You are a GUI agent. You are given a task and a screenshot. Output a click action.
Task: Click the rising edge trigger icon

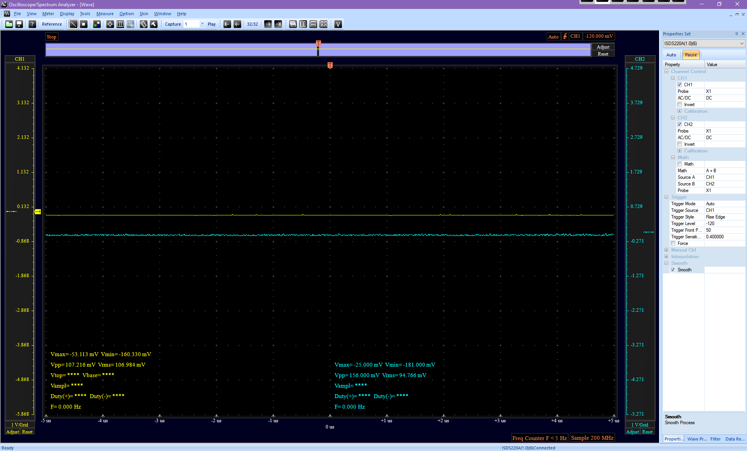click(565, 36)
